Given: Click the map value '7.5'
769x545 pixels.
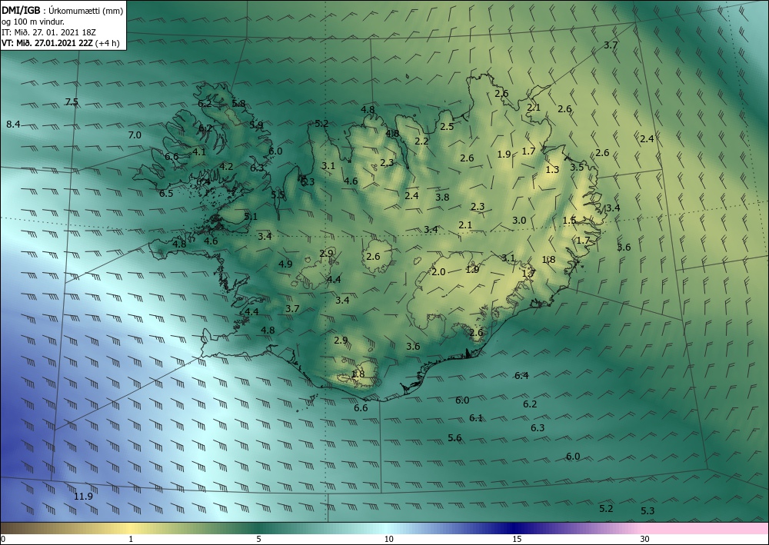Looking at the screenshot, I should [72, 102].
